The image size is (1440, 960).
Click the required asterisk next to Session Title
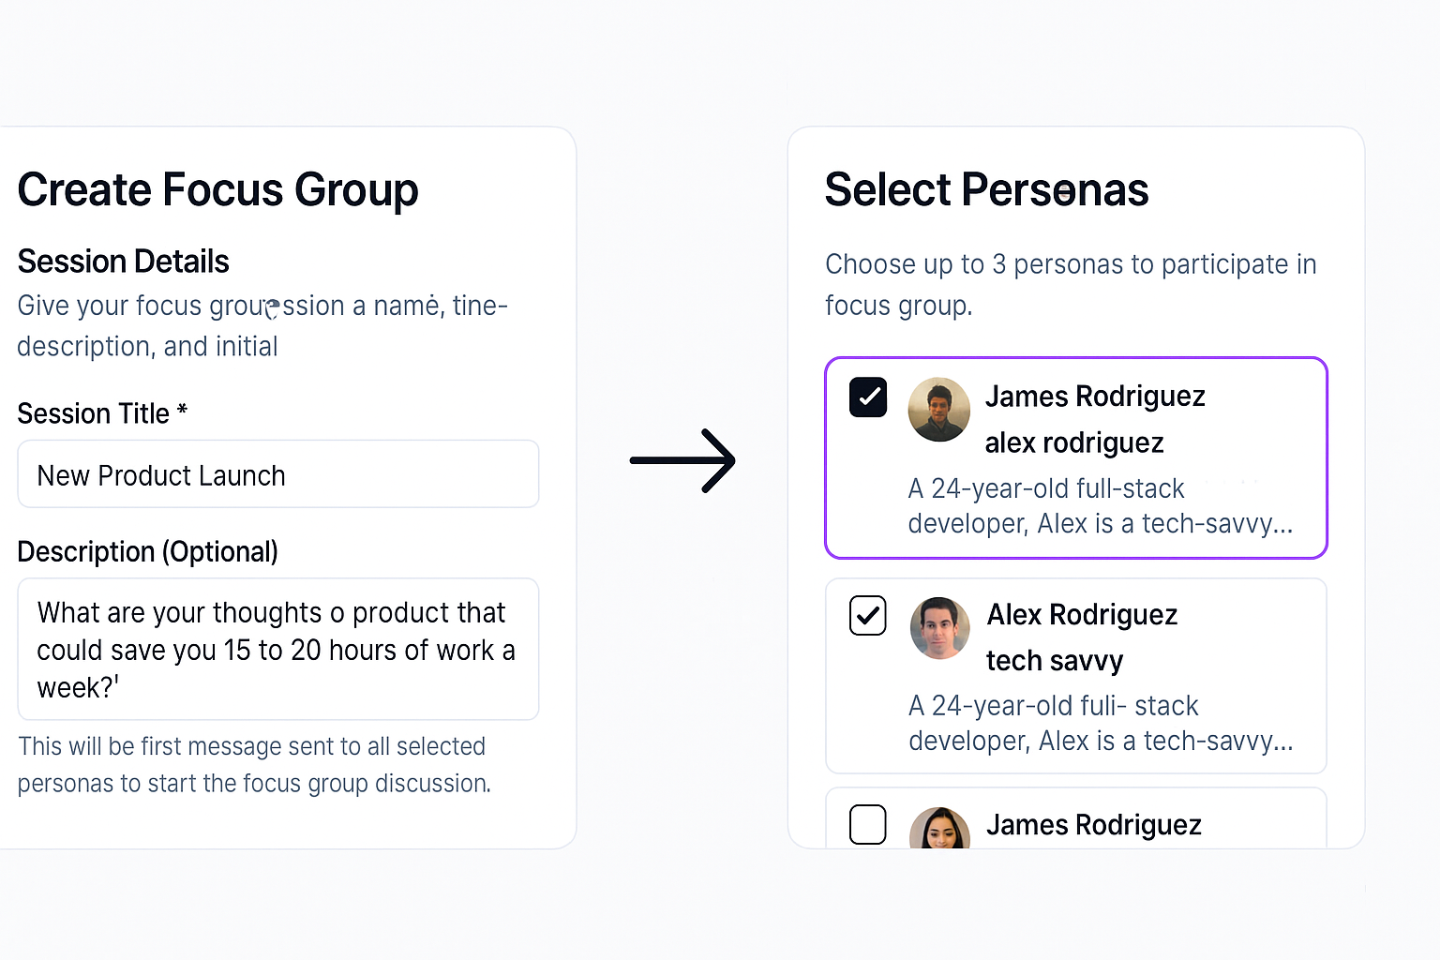pos(183,411)
